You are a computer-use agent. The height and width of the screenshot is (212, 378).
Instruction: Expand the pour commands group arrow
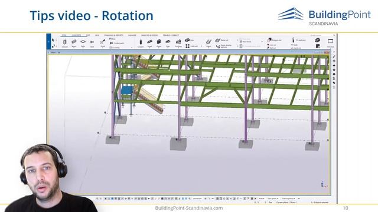coord(262,42)
